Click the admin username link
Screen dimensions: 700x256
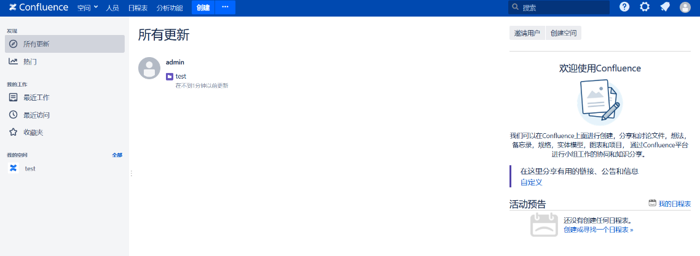tap(175, 62)
